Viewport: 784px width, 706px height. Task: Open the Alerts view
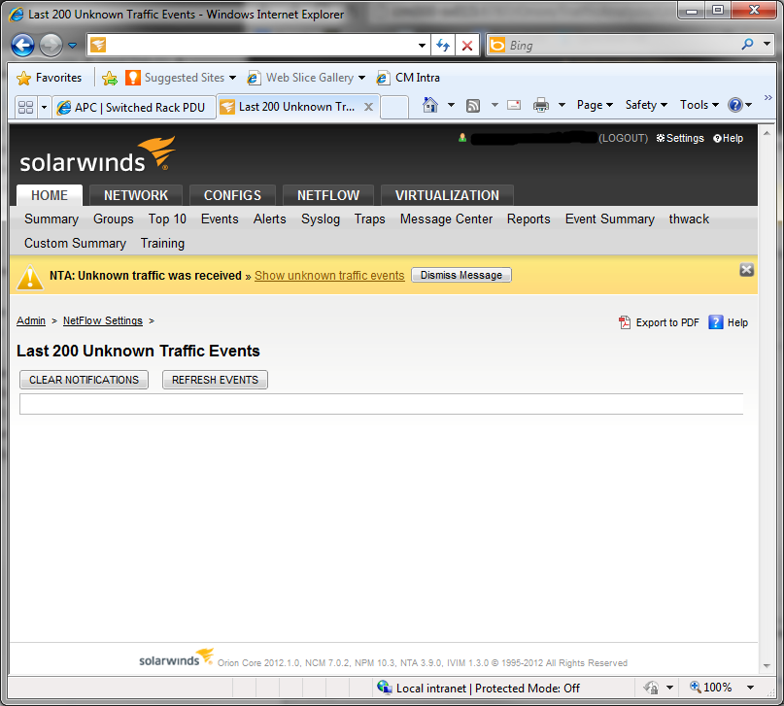pyautogui.click(x=269, y=219)
